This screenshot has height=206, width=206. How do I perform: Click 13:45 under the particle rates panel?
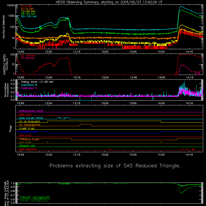tap(133, 78)
